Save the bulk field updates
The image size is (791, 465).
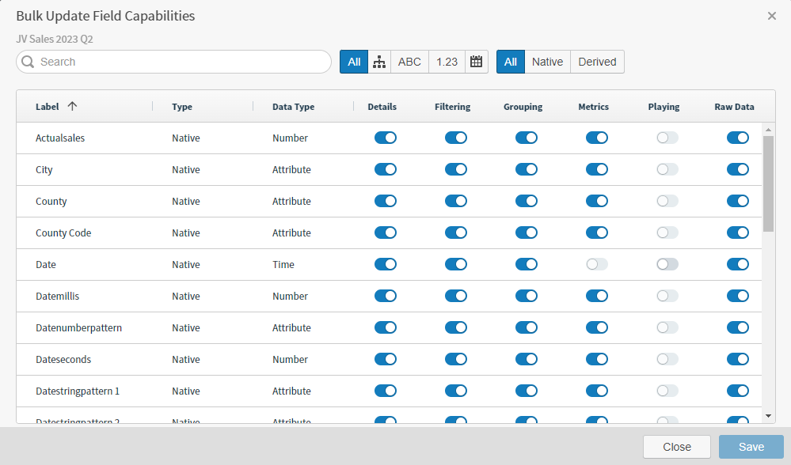749,446
